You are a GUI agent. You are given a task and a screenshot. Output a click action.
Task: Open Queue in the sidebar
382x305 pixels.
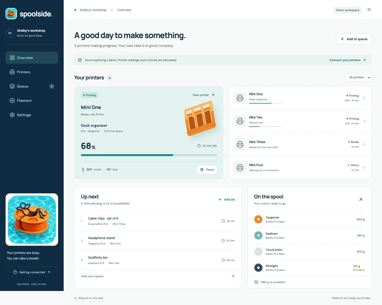(32, 86)
